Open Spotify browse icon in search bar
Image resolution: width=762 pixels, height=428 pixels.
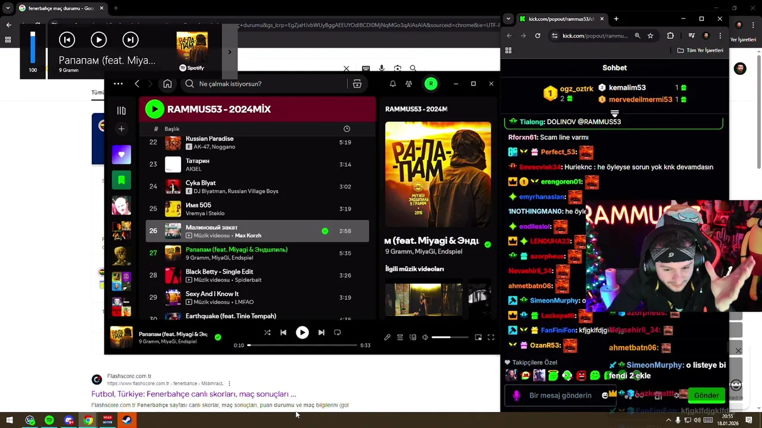pyautogui.click(x=357, y=84)
